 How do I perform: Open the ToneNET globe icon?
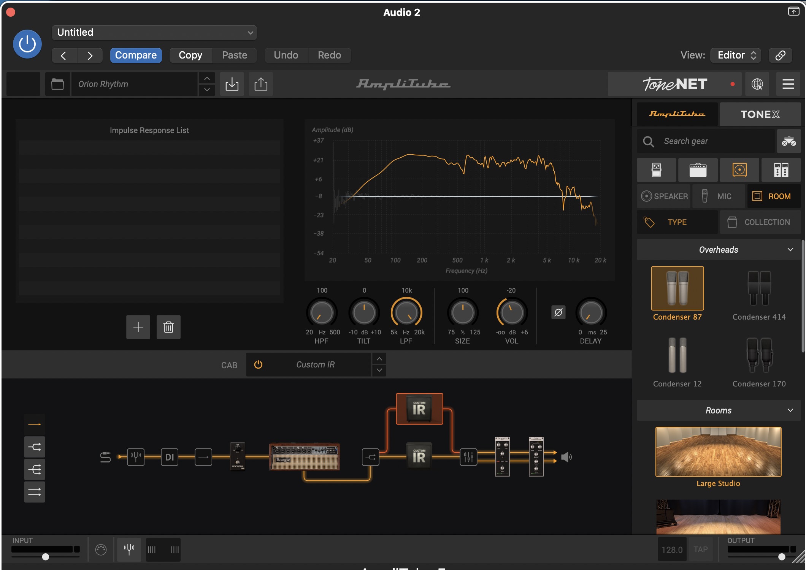tap(757, 84)
